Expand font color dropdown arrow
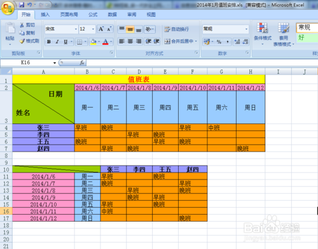Screen dimensions: 318x249 coord(111,41)
